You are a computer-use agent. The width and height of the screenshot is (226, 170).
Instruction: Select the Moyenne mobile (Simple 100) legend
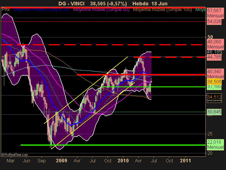click(x=162, y=10)
